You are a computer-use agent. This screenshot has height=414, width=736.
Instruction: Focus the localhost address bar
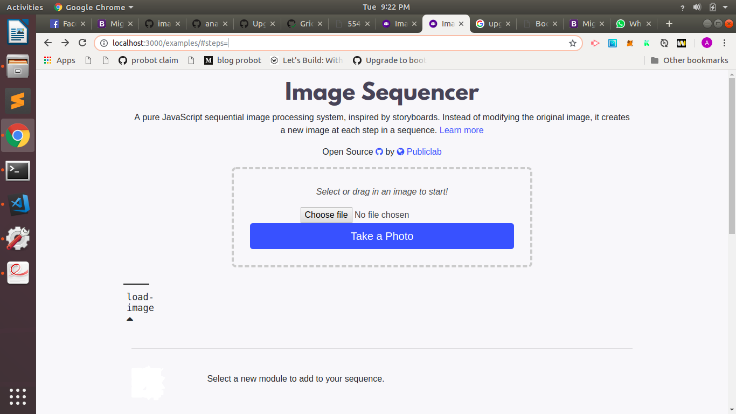pyautogui.click(x=339, y=43)
